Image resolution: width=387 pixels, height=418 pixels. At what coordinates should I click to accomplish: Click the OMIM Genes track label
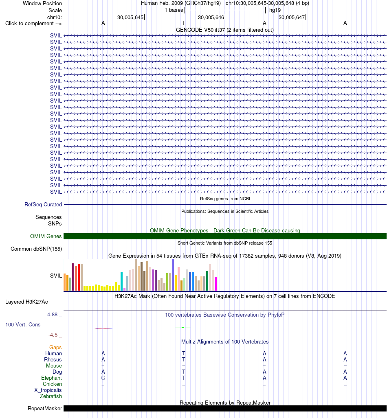pyautogui.click(x=46, y=236)
